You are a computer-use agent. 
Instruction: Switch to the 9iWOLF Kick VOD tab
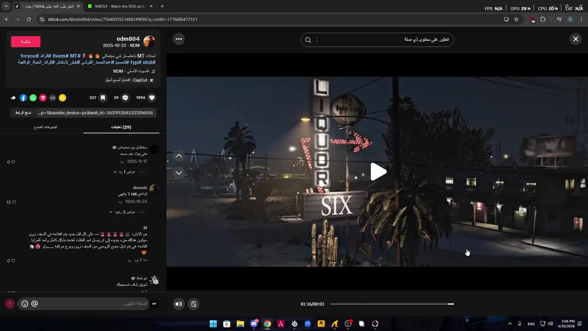[121, 6]
